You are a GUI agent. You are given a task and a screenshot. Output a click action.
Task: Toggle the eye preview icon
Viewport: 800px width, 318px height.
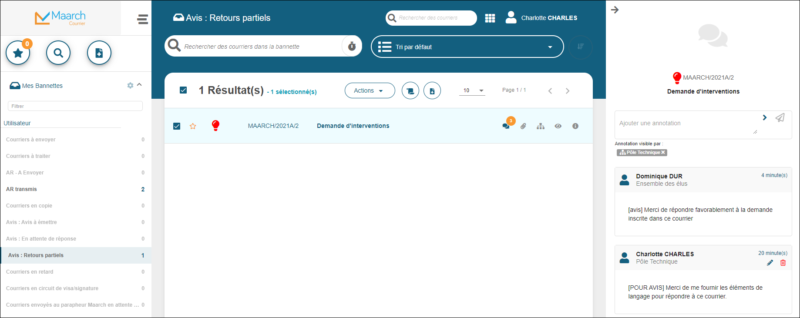point(558,126)
